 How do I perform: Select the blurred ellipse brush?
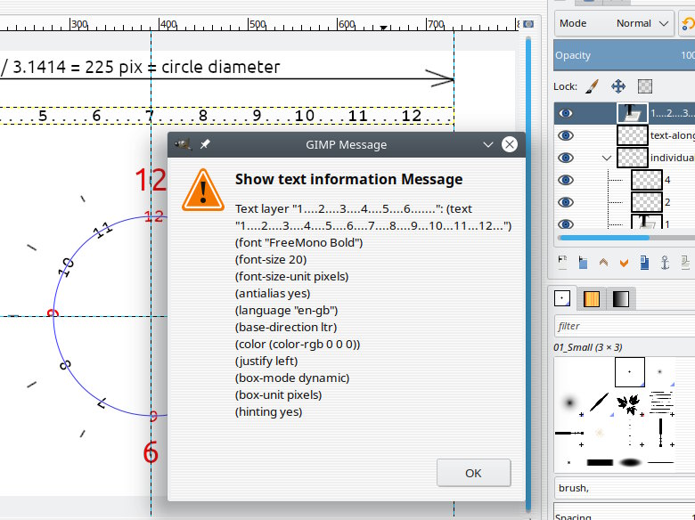tap(630, 462)
